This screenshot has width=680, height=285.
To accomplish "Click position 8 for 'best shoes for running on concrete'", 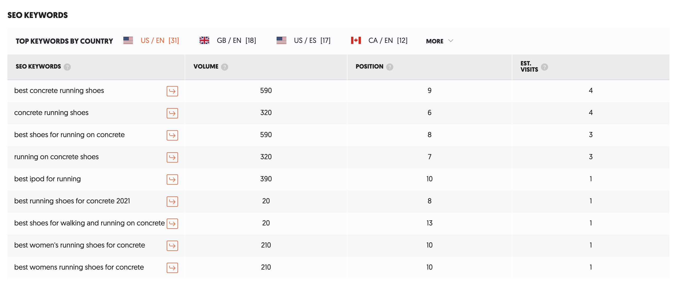I will coord(429,135).
